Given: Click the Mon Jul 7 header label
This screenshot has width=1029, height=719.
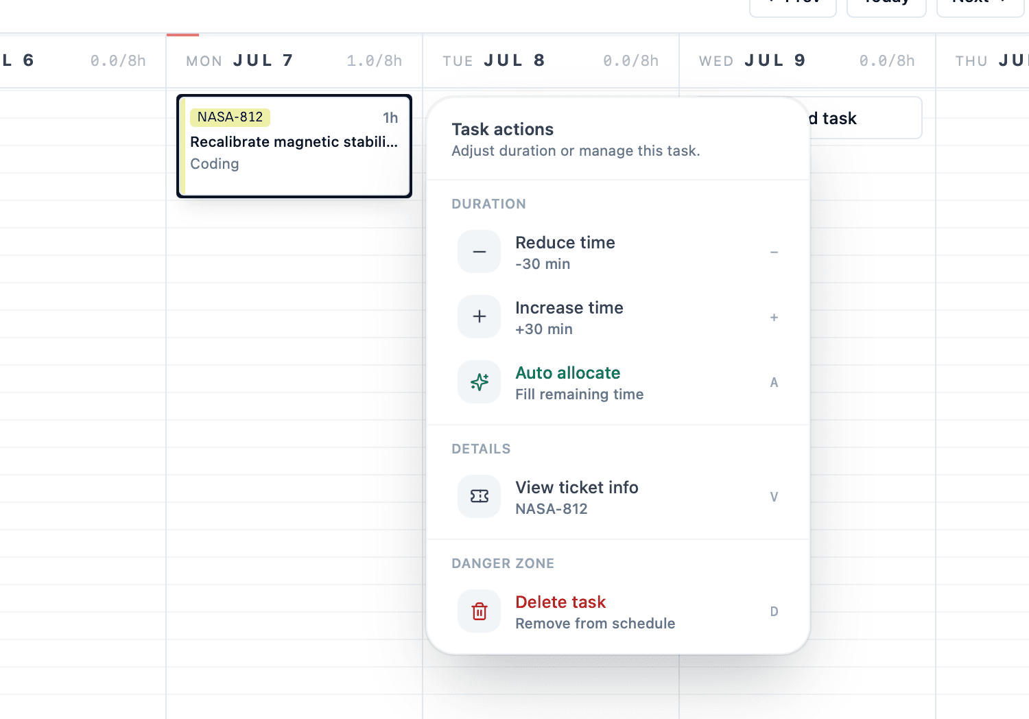Looking at the screenshot, I should tap(237, 60).
